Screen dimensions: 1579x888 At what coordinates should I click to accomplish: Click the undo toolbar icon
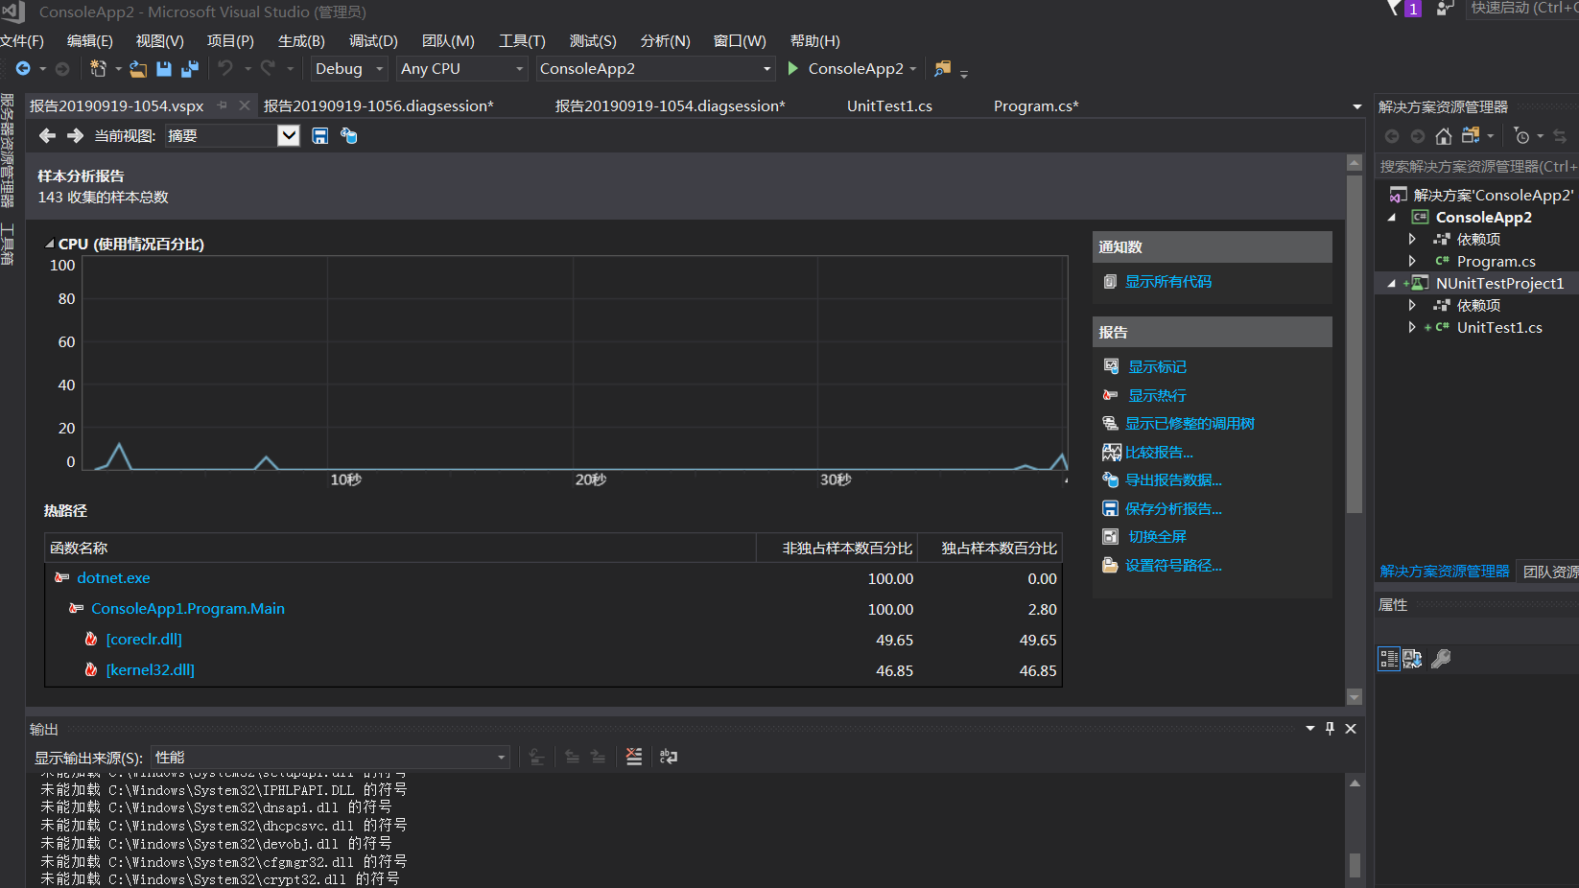click(x=225, y=69)
